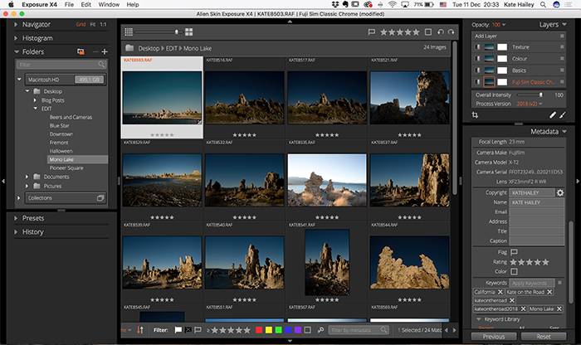The width and height of the screenshot is (581, 345).
Task: Toggle the Color label box in Metadata
Action: [514, 271]
